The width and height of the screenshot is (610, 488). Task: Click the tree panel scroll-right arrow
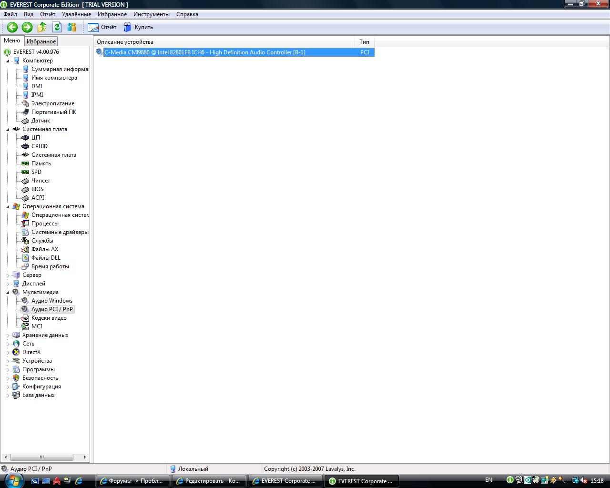(x=85, y=457)
